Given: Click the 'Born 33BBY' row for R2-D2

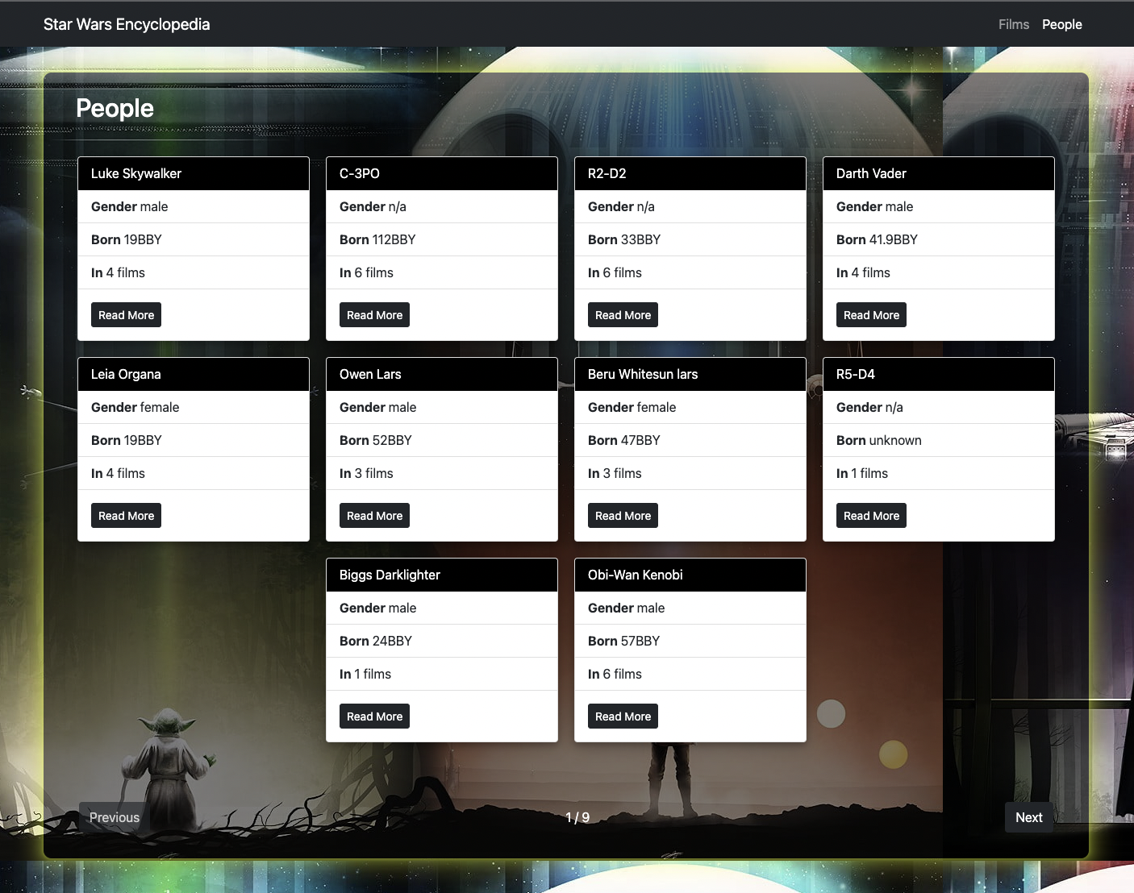Looking at the screenshot, I should 690,239.
